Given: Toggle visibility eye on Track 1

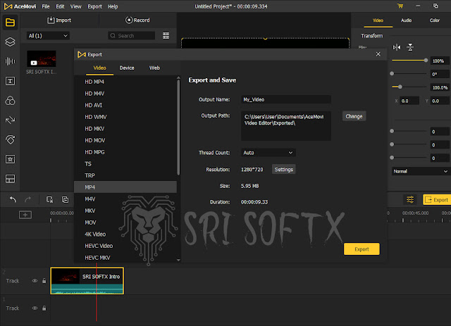Looking at the screenshot, I should click(35, 308).
